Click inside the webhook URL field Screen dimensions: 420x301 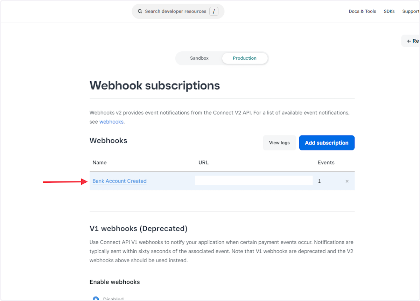coord(253,181)
